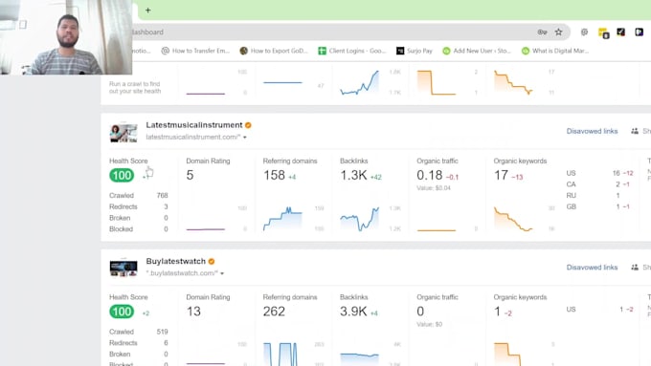
Task: Open the black checkmark extension icon
Action: click(x=621, y=32)
